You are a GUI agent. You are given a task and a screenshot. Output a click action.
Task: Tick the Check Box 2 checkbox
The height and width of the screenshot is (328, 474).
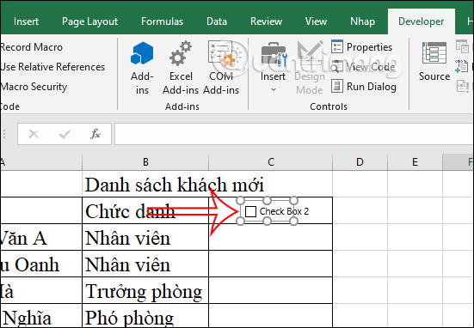click(x=250, y=211)
